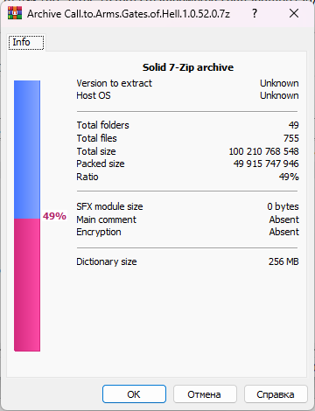
Task: Click blue portion of compression ratio bar
Action: [x=27, y=150]
